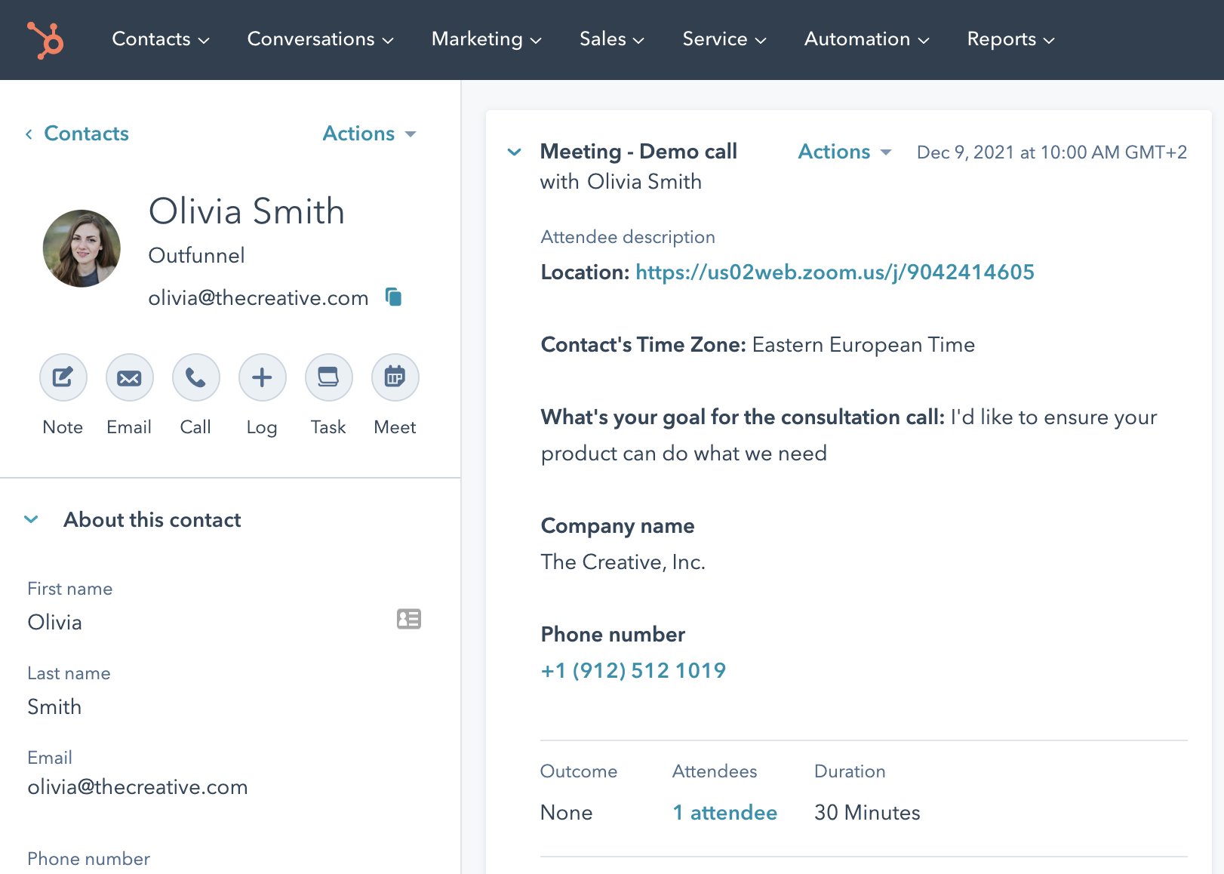Open the contact Actions dropdown
This screenshot has height=874, width=1224.
369,134
